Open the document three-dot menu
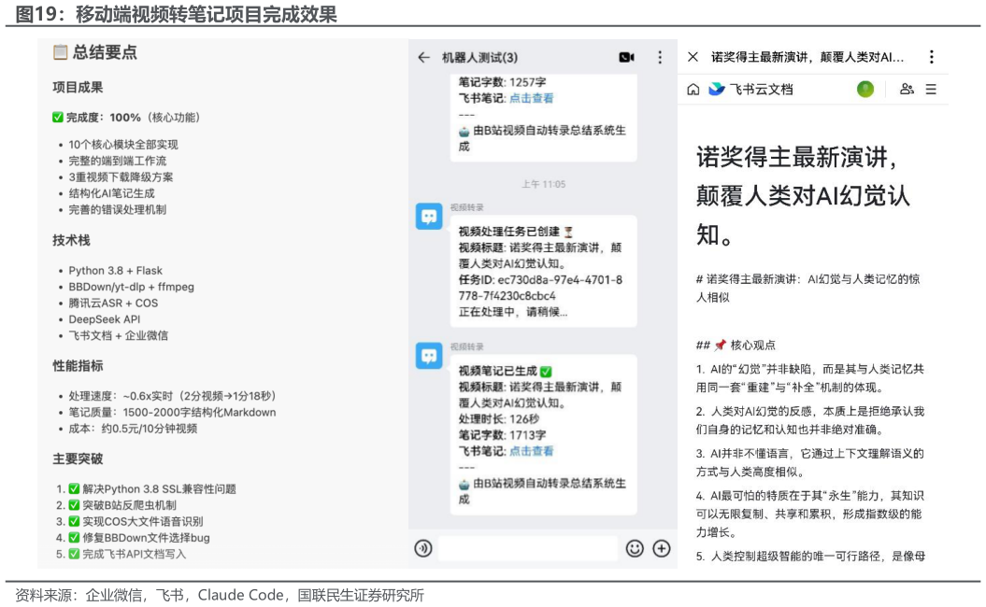986x607 pixels. click(931, 56)
